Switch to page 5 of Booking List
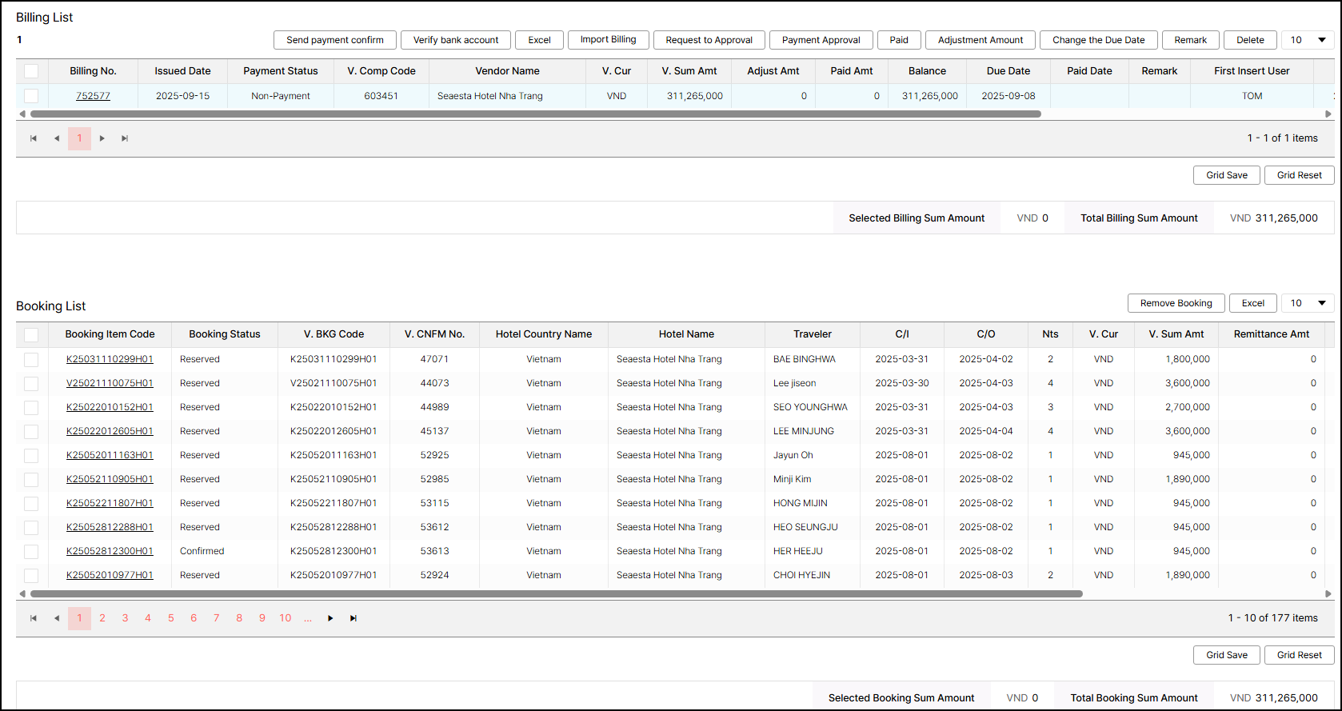 pos(171,618)
